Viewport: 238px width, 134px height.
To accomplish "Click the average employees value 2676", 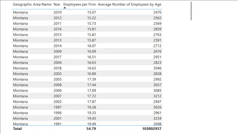I will click(157, 51).
